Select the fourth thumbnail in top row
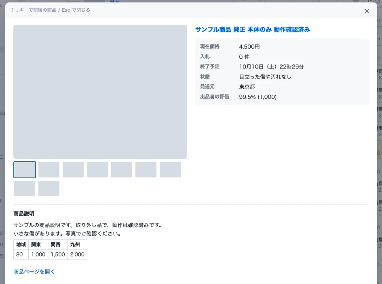 coord(97,170)
